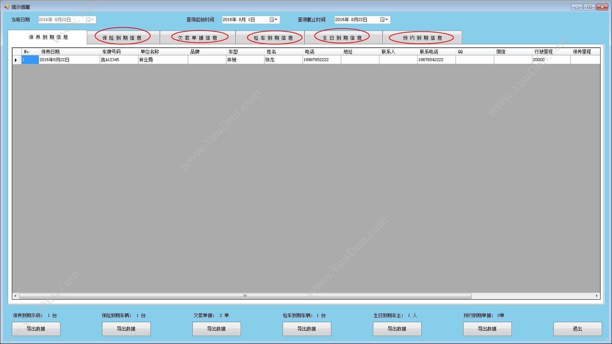Select car model cell 奔驰

point(245,60)
